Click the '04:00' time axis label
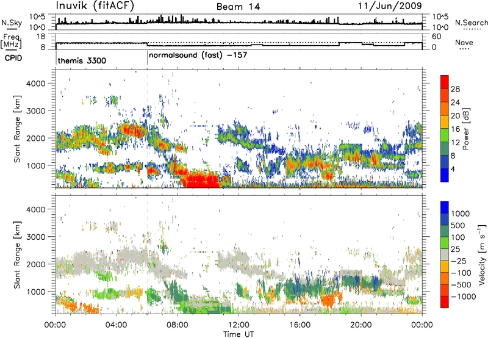 (116, 325)
